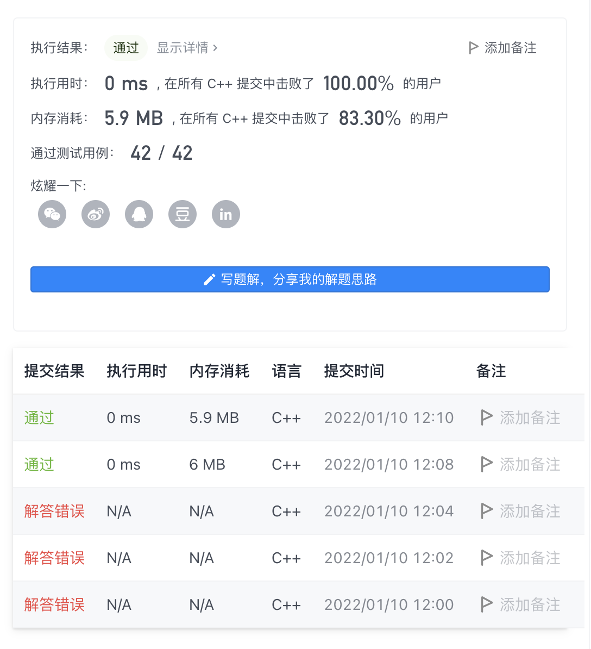591x649 pixels.
Task: Click the pencil icon on the blue 写题解 button
Action: pos(209,279)
